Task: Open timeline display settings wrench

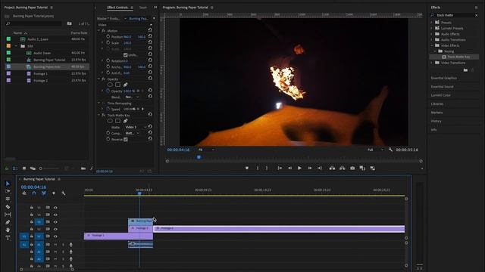Action: (x=64, y=193)
